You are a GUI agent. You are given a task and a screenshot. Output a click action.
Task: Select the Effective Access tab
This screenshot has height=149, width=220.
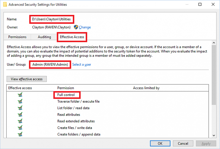pos(72,37)
